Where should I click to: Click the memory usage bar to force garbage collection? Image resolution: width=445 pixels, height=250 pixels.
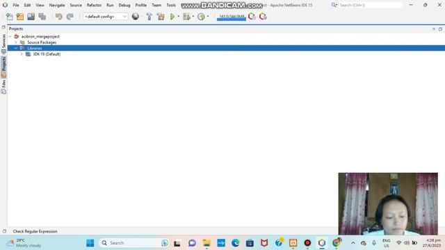coord(232,17)
